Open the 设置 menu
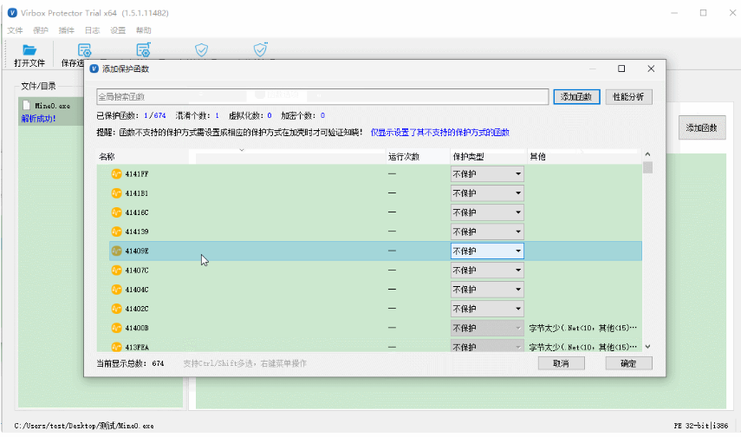The image size is (741, 437). [x=118, y=30]
